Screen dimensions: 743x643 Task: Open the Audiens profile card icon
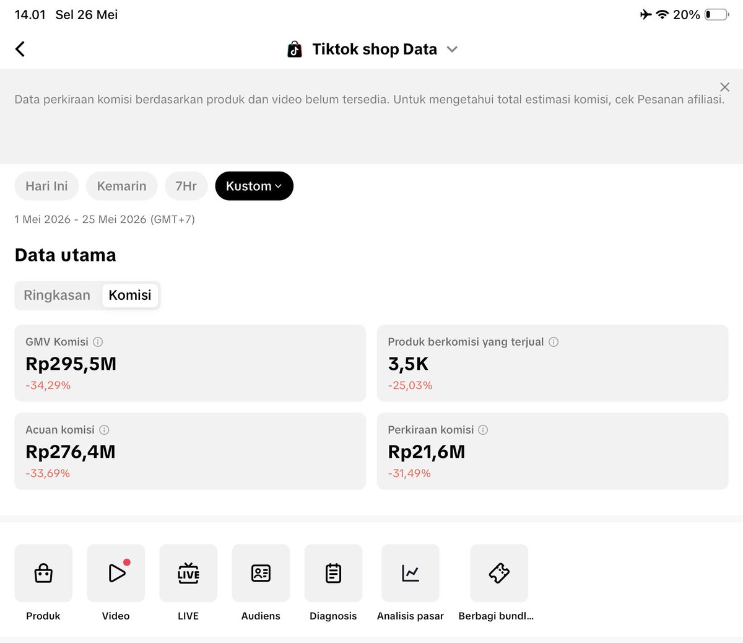(x=261, y=573)
